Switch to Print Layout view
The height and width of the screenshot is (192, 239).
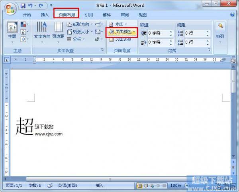139,186
